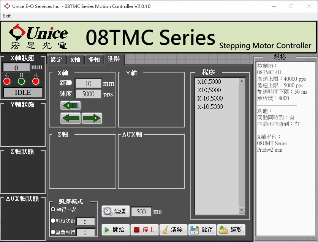
Task: Click the X-axis home (H) arrow button
Action: 70,105
